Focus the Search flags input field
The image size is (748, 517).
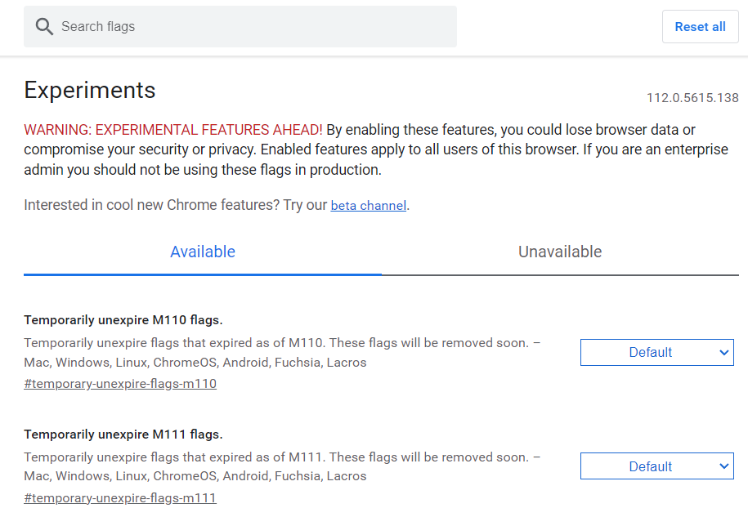tap(245, 27)
